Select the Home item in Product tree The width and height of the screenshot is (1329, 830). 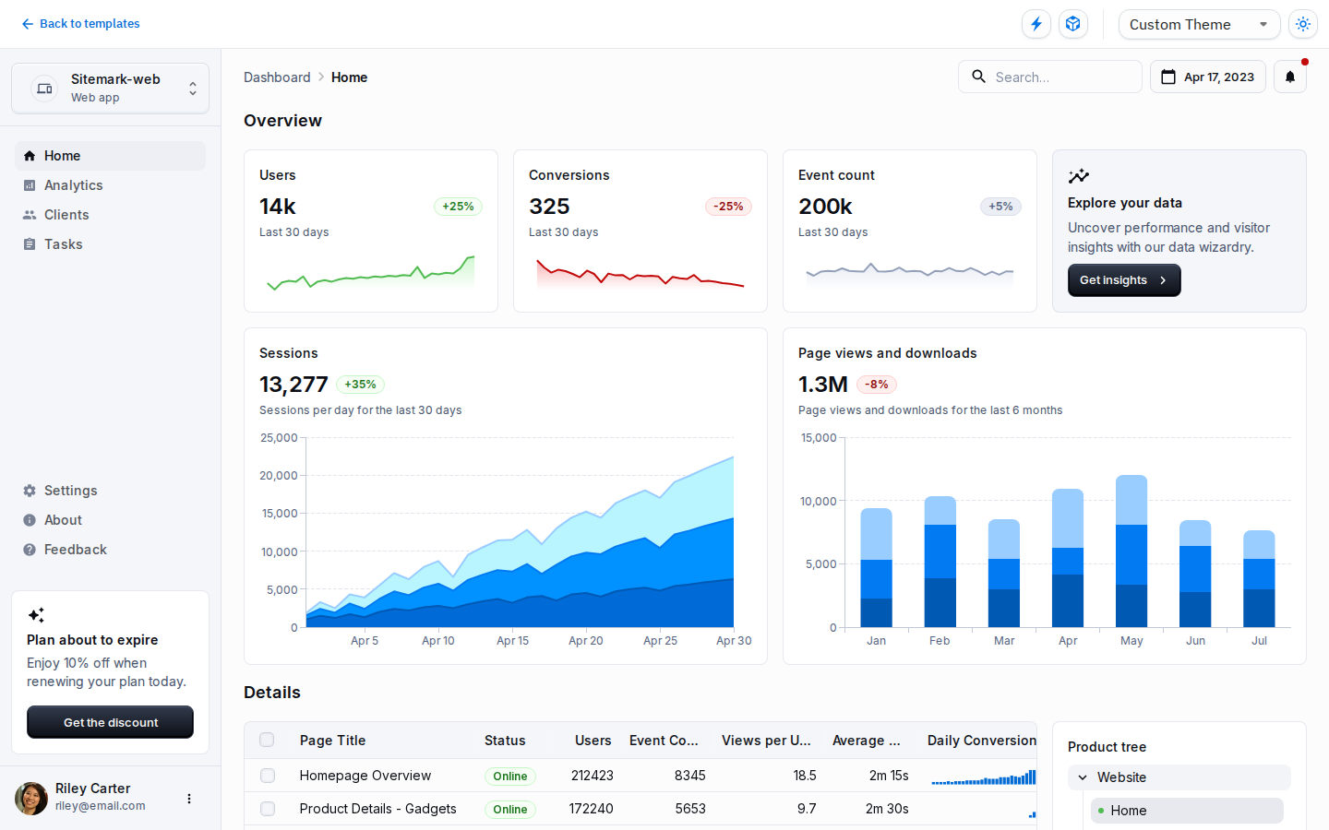pos(1187,811)
